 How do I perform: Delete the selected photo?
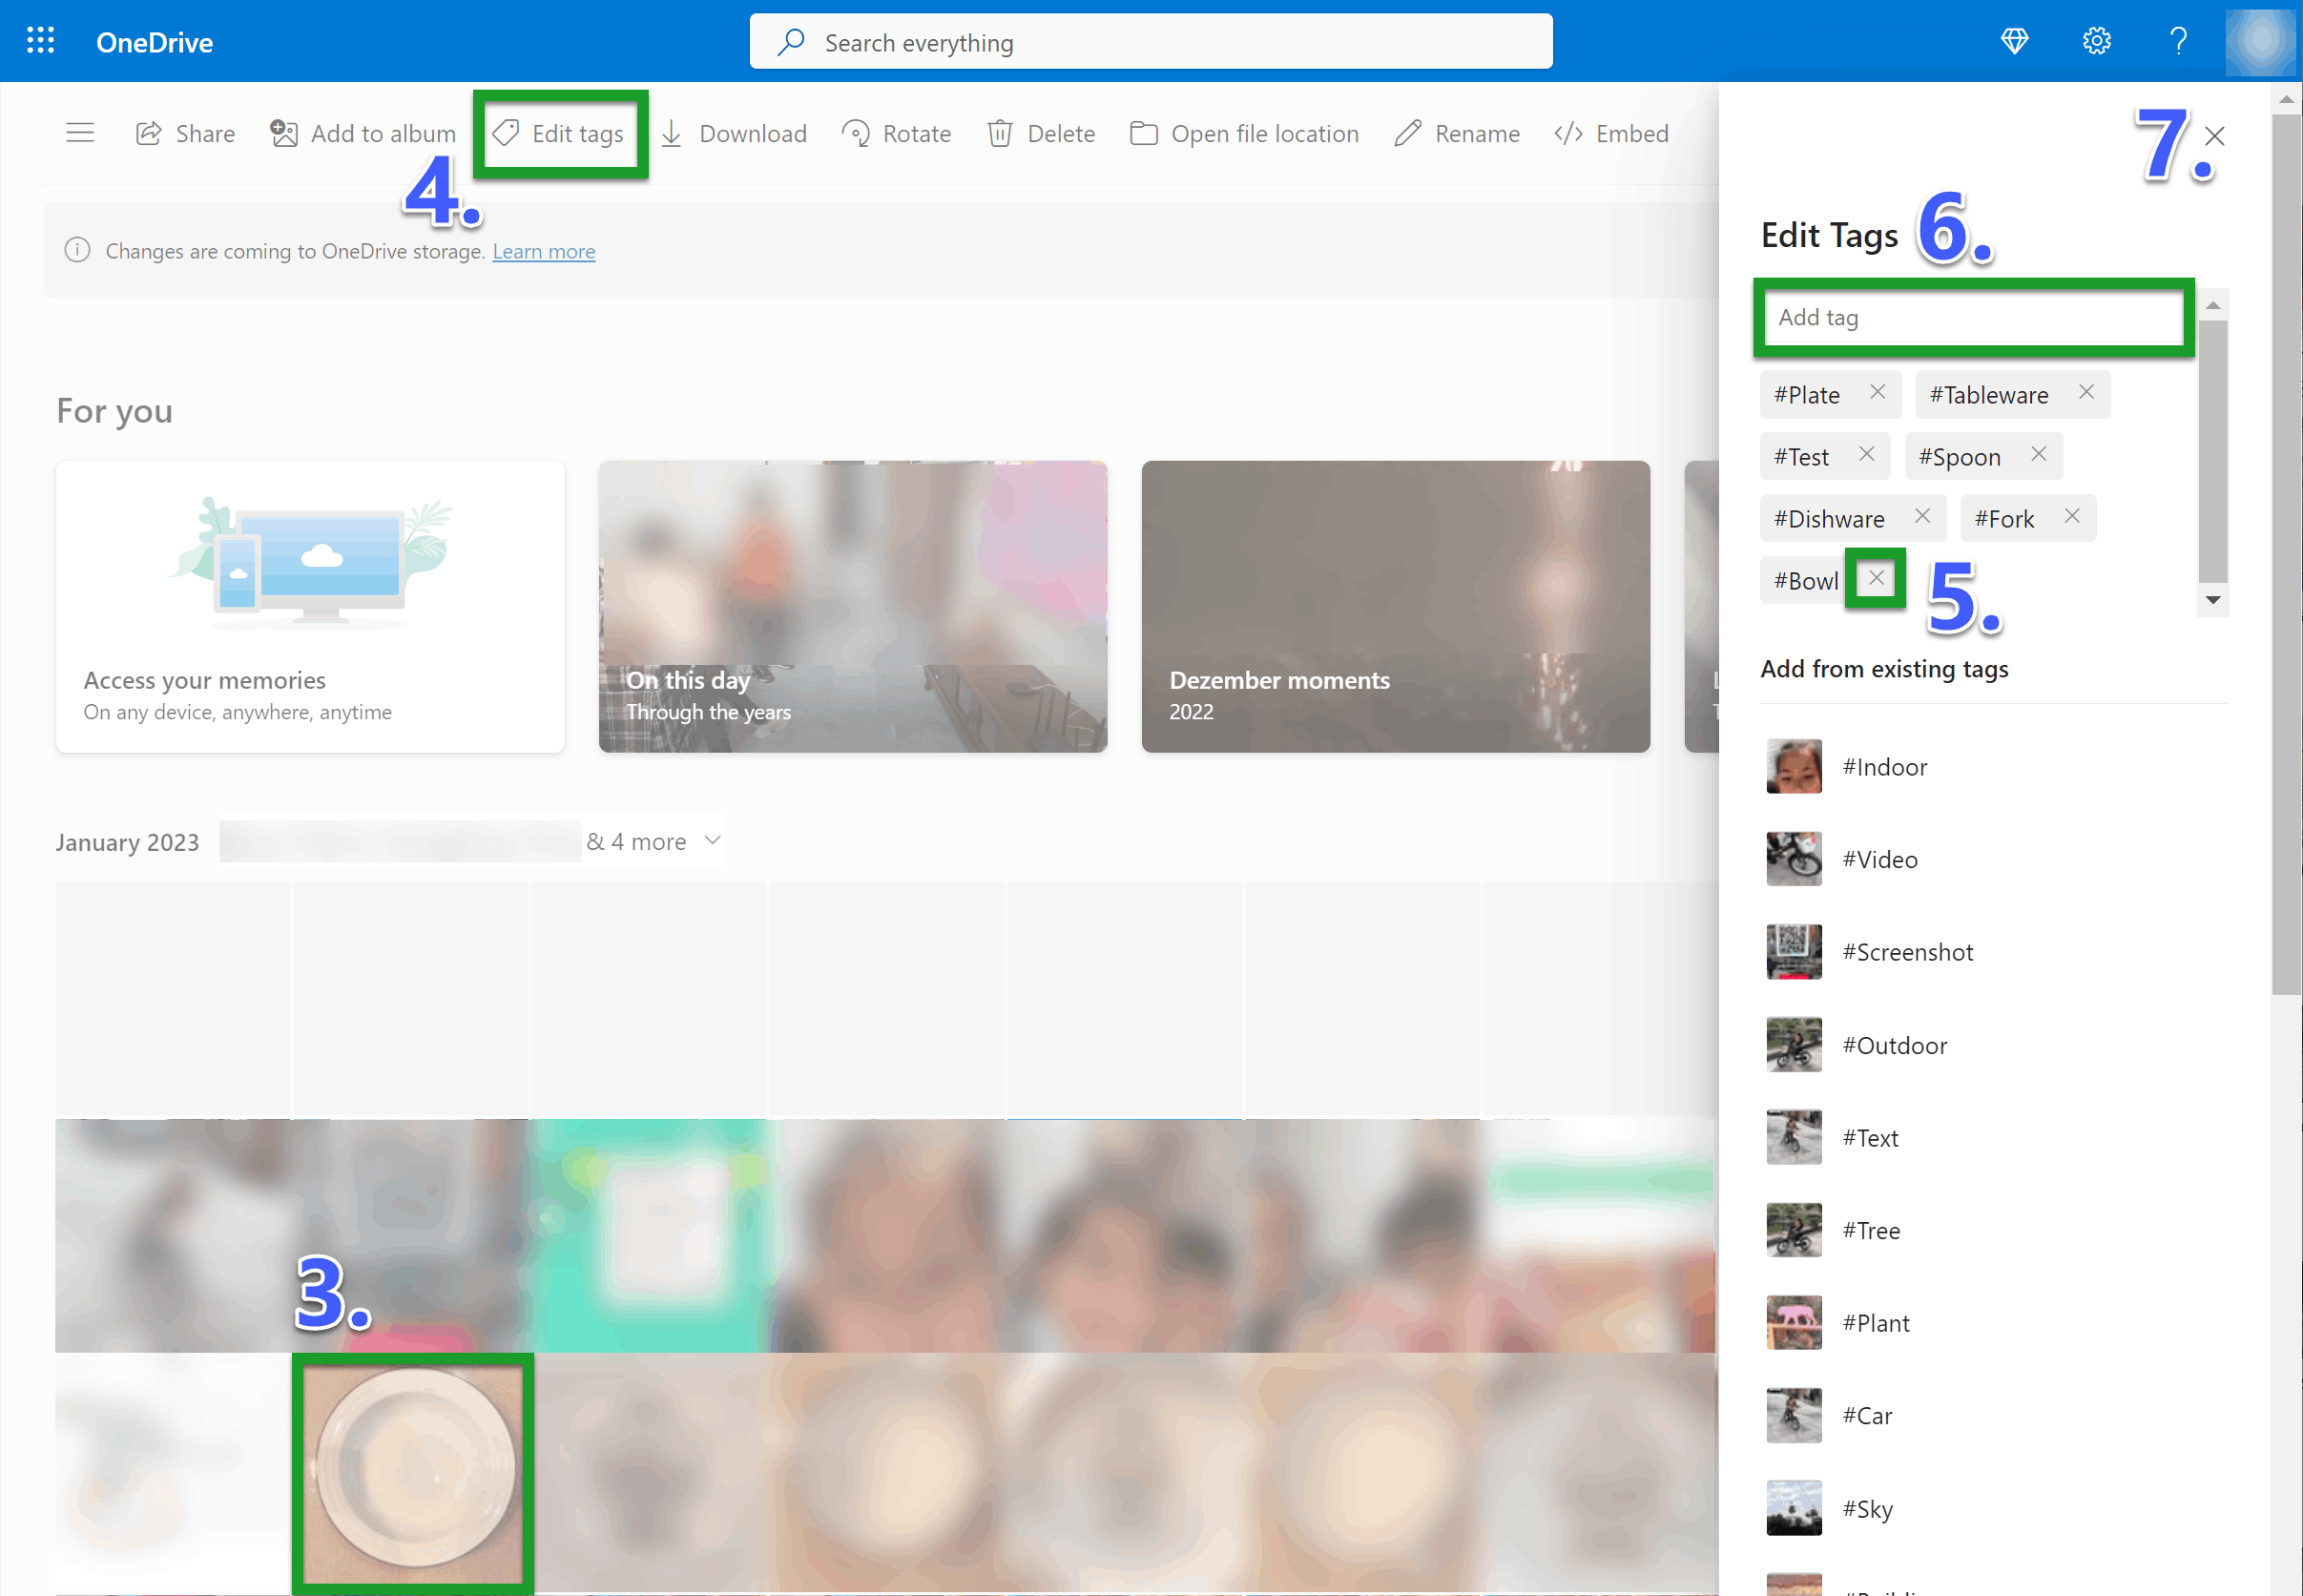point(1041,134)
